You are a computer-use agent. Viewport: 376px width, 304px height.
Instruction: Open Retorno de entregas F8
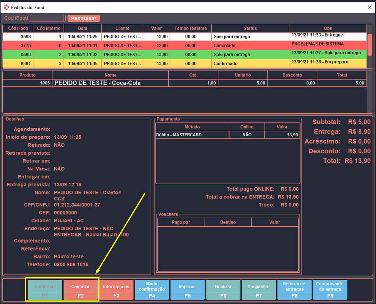294,290
